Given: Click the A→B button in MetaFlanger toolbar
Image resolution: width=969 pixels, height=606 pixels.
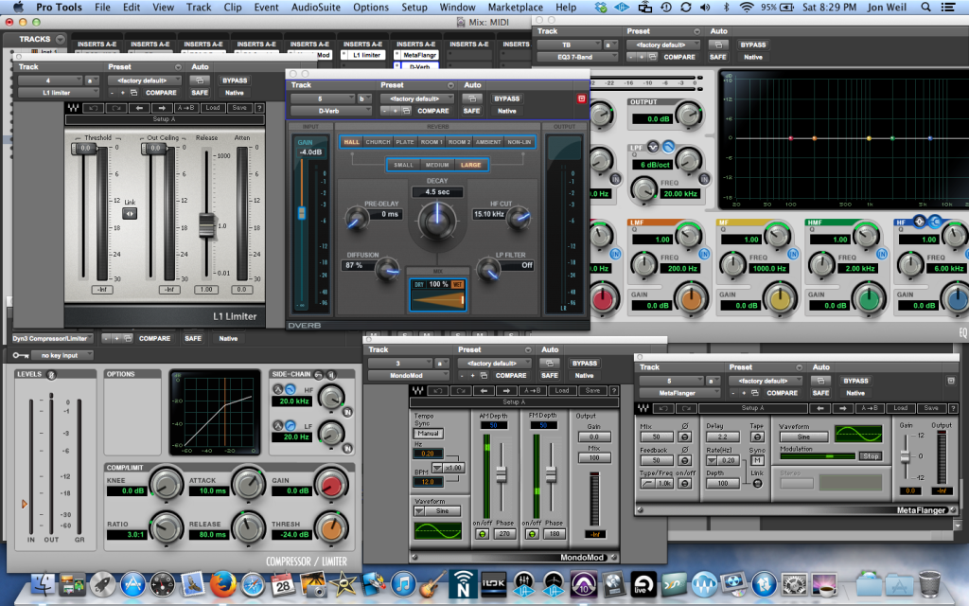Looking at the screenshot, I should pos(870,408).
